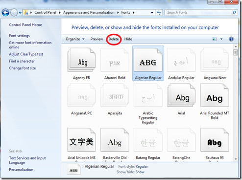Click the scroll down arrow of font list
Image resolution: width=242 pixels, height=180 pixels.
tap(236, 159)
